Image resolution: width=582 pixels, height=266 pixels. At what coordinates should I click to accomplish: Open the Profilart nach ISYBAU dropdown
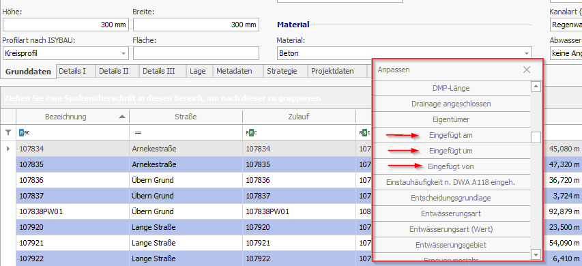coord(123,53)
